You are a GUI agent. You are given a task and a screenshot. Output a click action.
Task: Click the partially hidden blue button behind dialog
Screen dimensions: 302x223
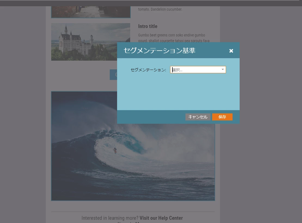click(x=114, y=75)
